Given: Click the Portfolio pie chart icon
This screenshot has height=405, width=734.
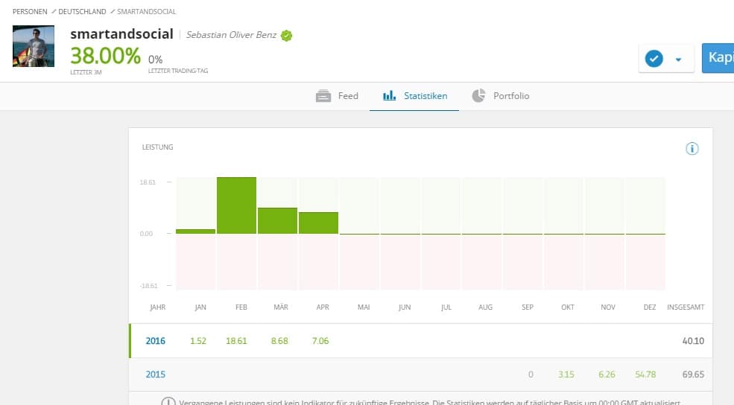Looking at the screenshot, I should point(478,96).
